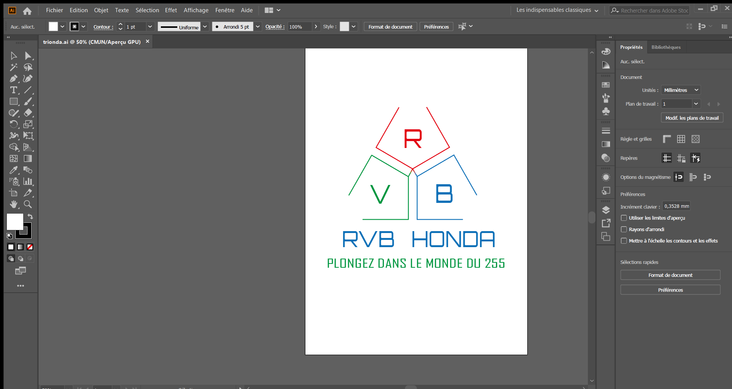Image resolution: width=732 pixels, height=389 pixels.
Task: Expand the opacity 100% slider arrow
Action: pos(316,27)
